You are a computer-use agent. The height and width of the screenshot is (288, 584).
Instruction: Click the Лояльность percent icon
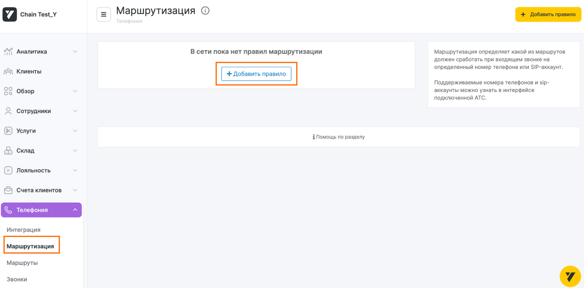click(x=8, y=170)
